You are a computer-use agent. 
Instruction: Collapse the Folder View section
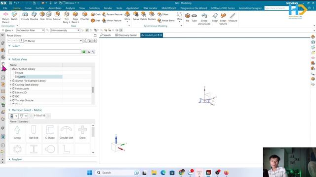pos(9,59)
